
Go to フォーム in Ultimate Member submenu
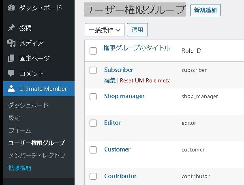click(x=20, y=131)
